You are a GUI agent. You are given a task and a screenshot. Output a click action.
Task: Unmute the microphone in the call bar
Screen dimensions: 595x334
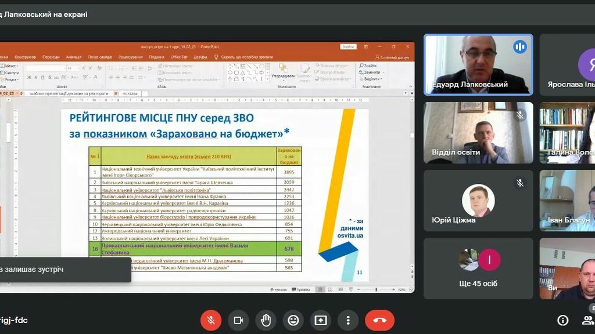click(211, 320)
